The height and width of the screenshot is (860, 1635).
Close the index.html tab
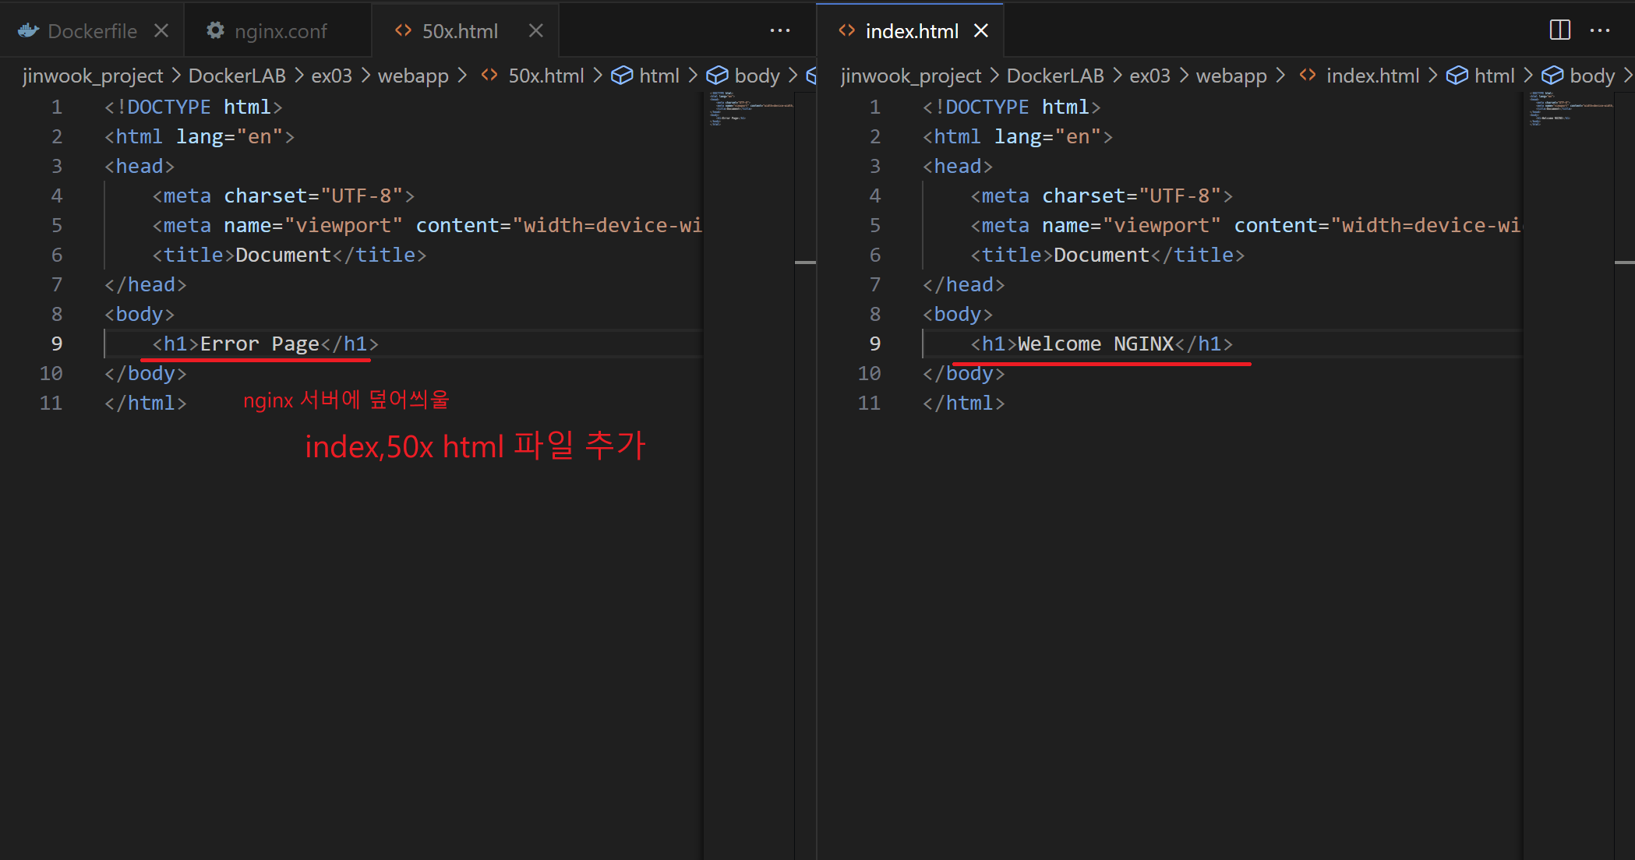981,30
